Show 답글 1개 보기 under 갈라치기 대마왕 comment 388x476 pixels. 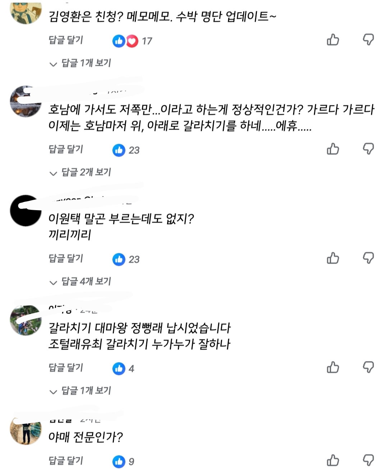pyautogui.click(x=80, y=391)
